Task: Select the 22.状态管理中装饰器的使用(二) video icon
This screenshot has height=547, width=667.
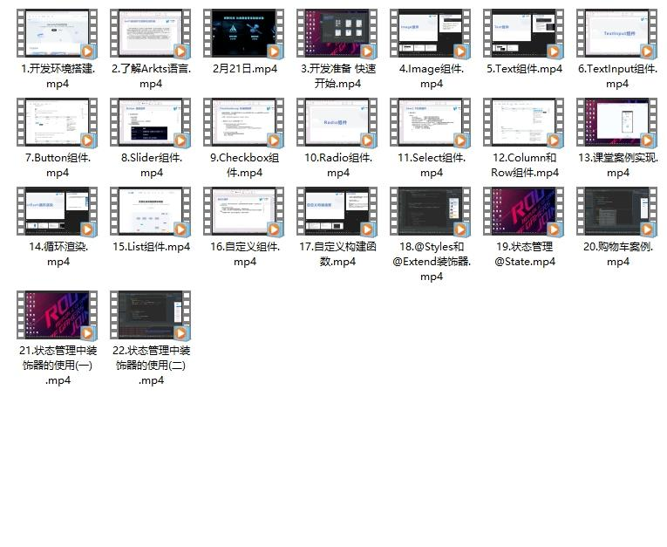Action: 151,316
